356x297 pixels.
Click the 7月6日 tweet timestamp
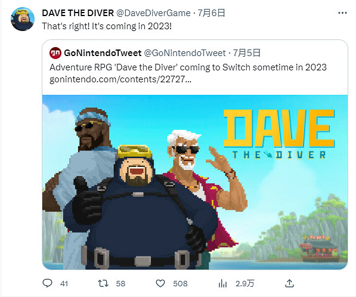211,13
